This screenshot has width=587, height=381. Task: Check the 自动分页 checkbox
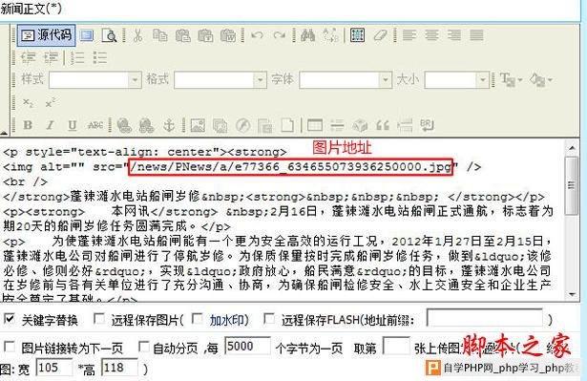tap(144, 347)
